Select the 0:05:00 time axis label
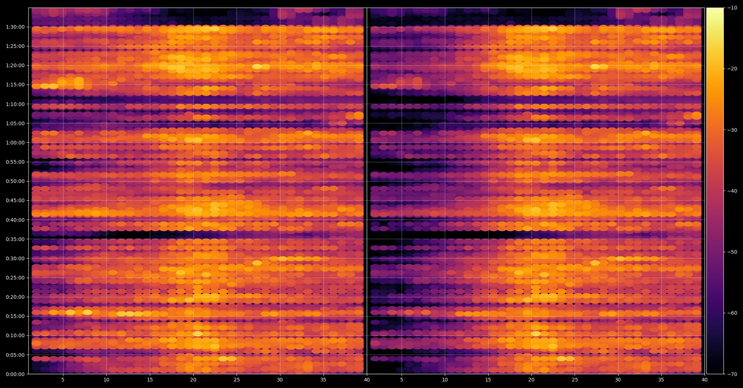Viewport: 743px width, 388px height. [x=15, y=355]
